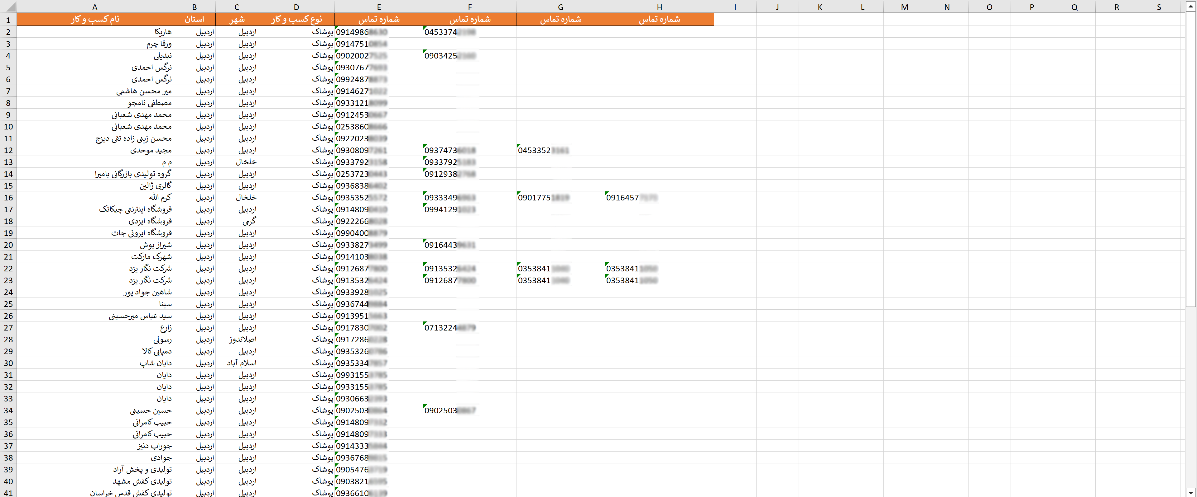
Task: Select the cell 'رسولی'
Action: coord(95,339)
